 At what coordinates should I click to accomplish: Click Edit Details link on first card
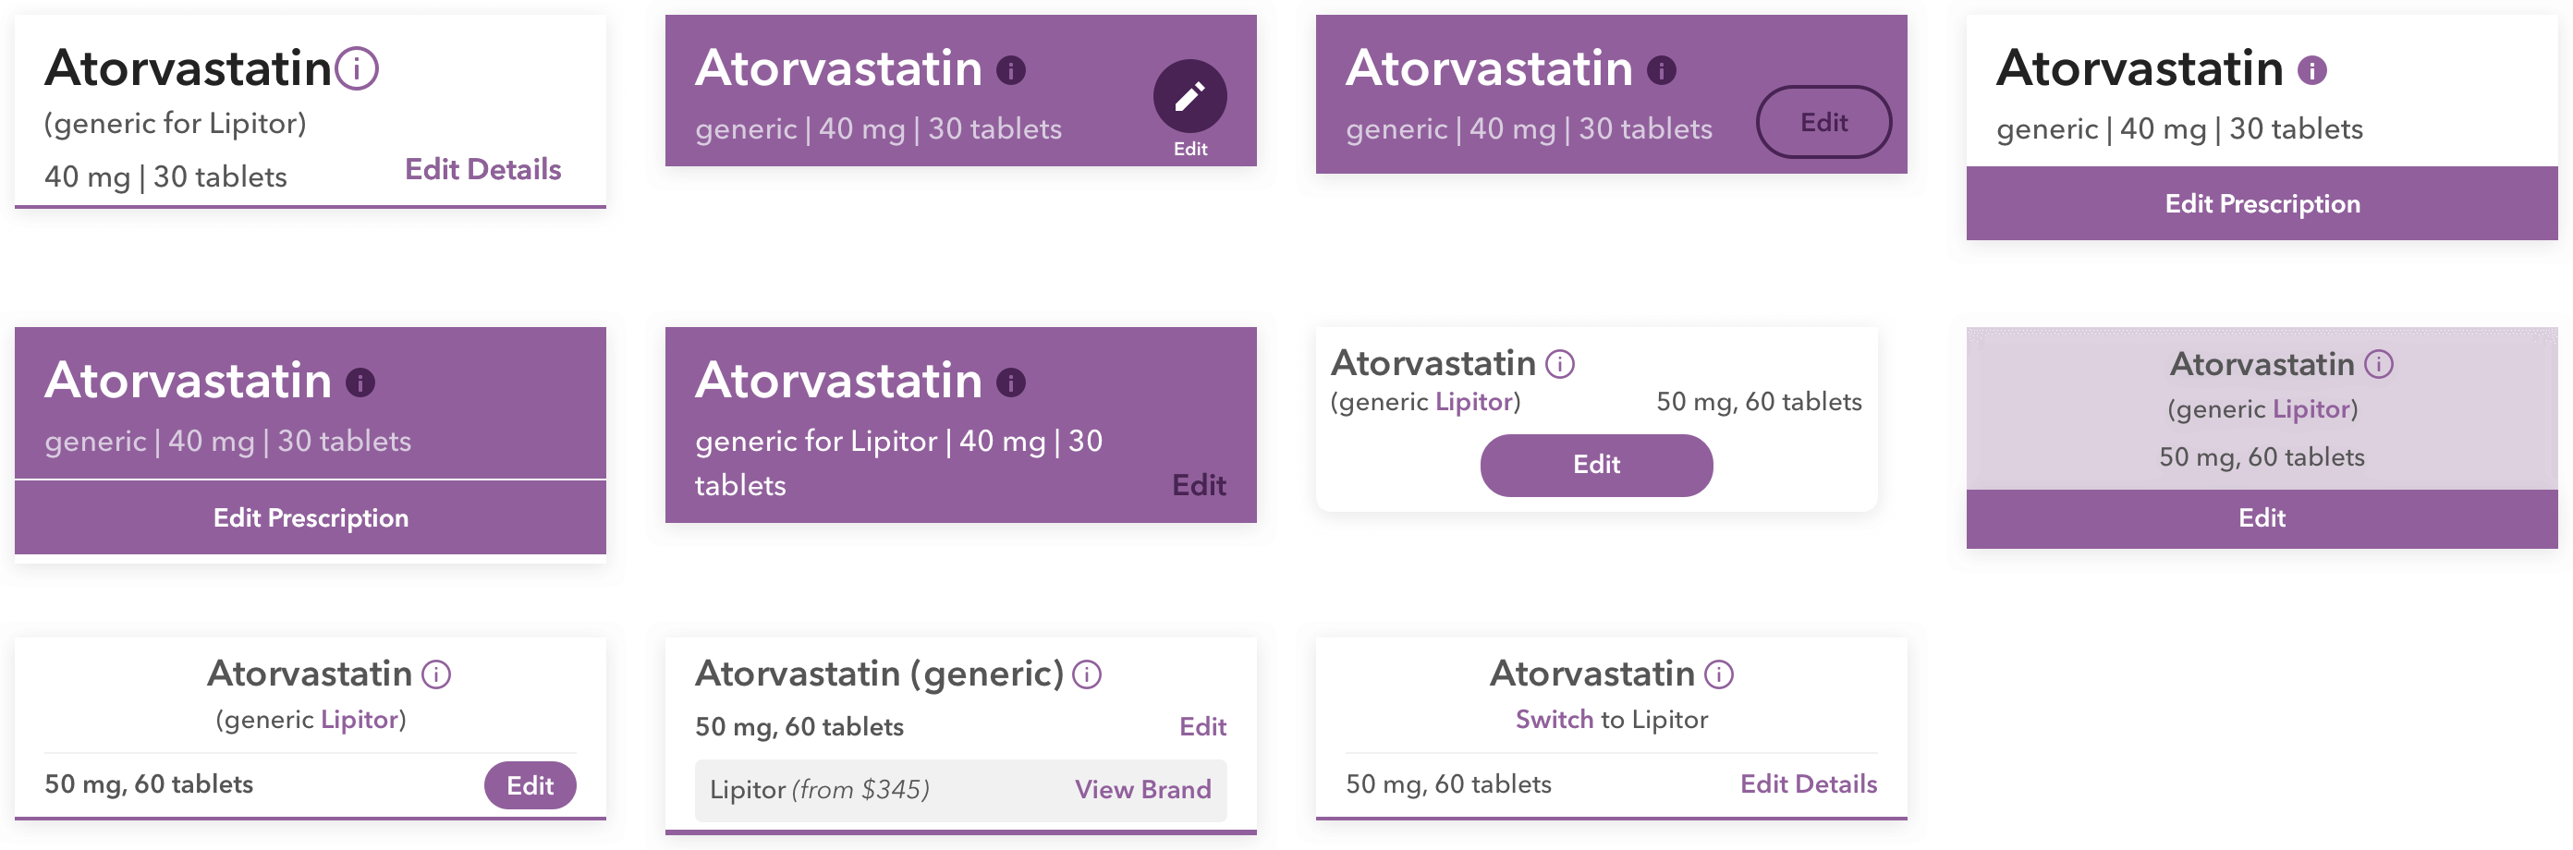click(482, 170)
